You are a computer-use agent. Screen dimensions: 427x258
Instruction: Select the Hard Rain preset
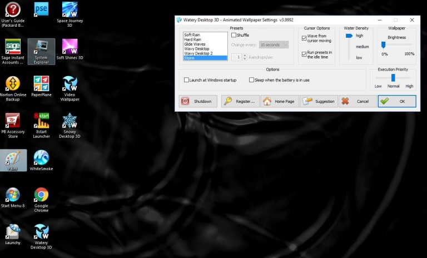point(192,39)
